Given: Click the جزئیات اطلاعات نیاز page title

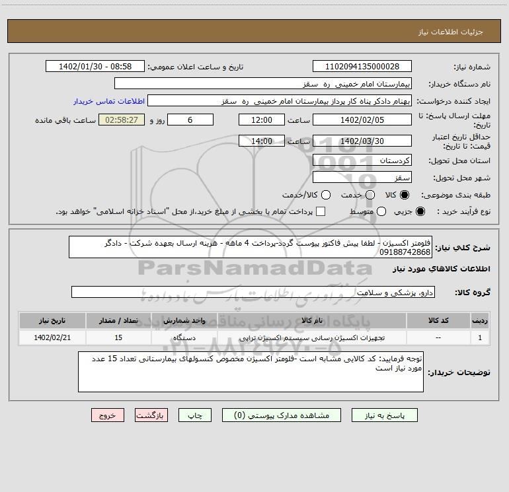Looking at the screenshot, I should 450,32.
